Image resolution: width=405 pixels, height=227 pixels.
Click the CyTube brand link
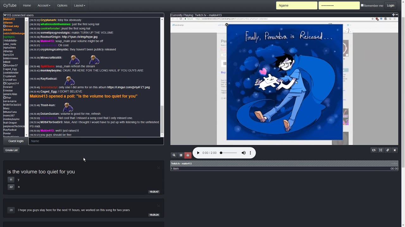pos(10,5)
